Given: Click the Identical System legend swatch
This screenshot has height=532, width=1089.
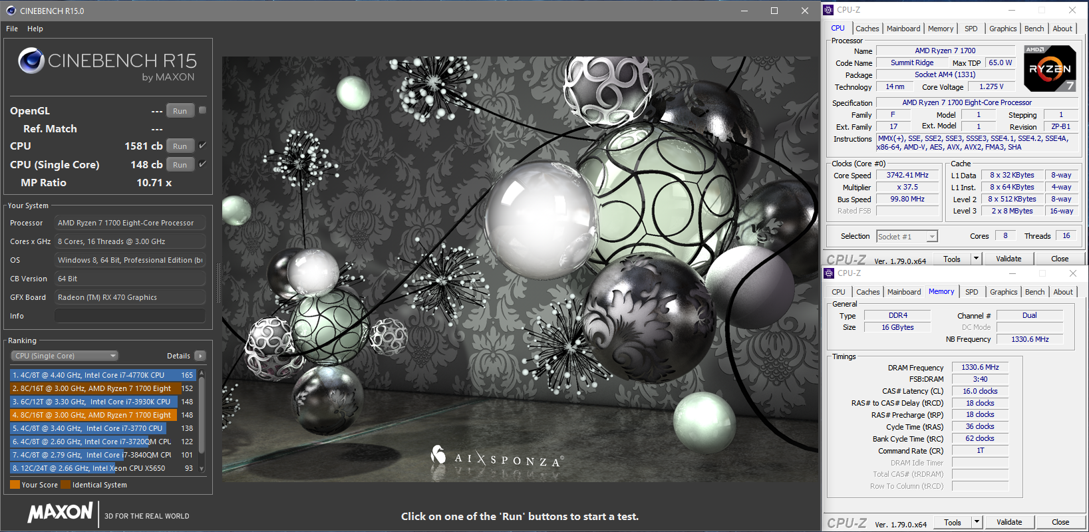Looking at the screenshot, I should coord(65,485).
